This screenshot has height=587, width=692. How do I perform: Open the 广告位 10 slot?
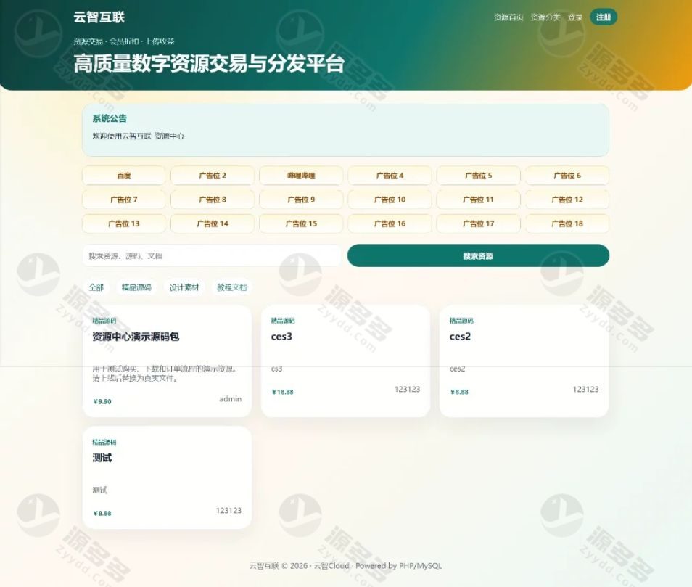pyautogui.click(x=390, y=200)
